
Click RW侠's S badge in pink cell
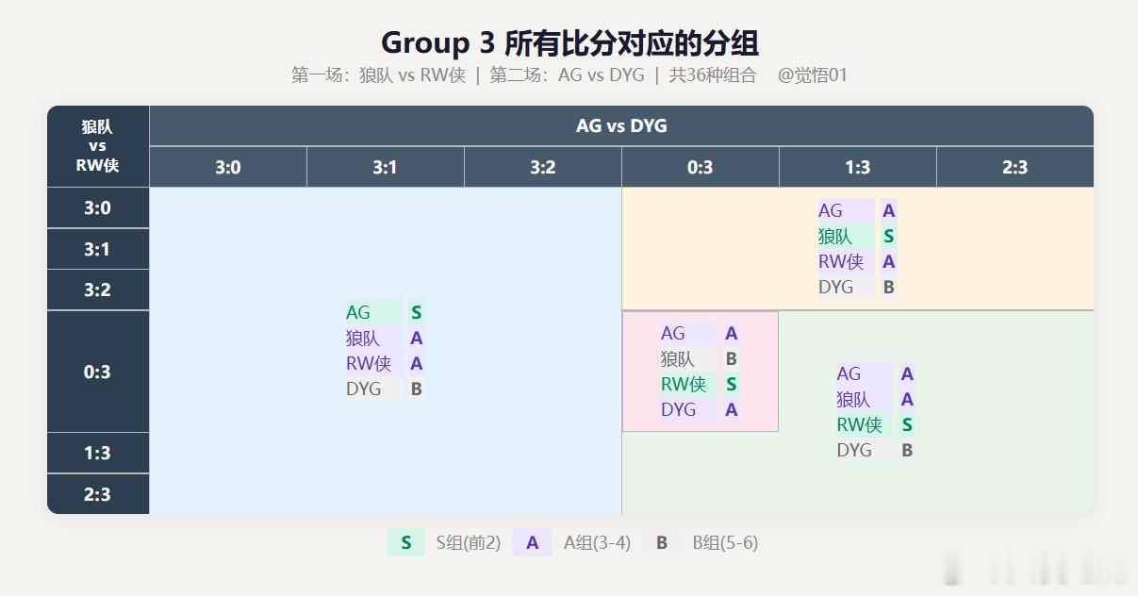click(731, 384)
